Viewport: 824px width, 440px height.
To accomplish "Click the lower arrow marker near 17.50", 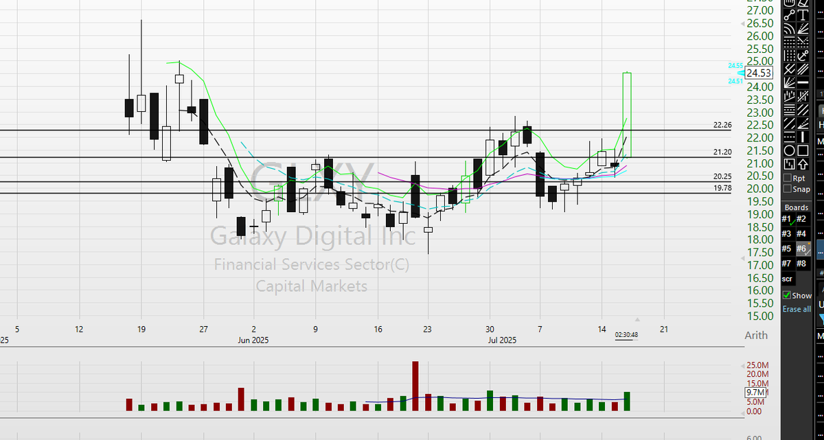I will point(742,258).
